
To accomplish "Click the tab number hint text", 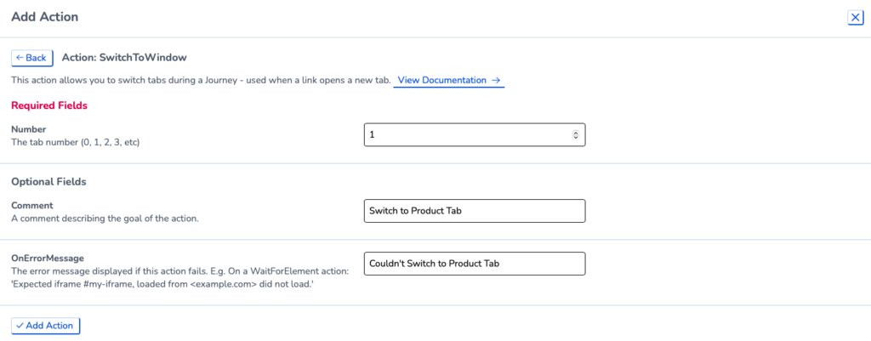I will [x=75, y=142].
